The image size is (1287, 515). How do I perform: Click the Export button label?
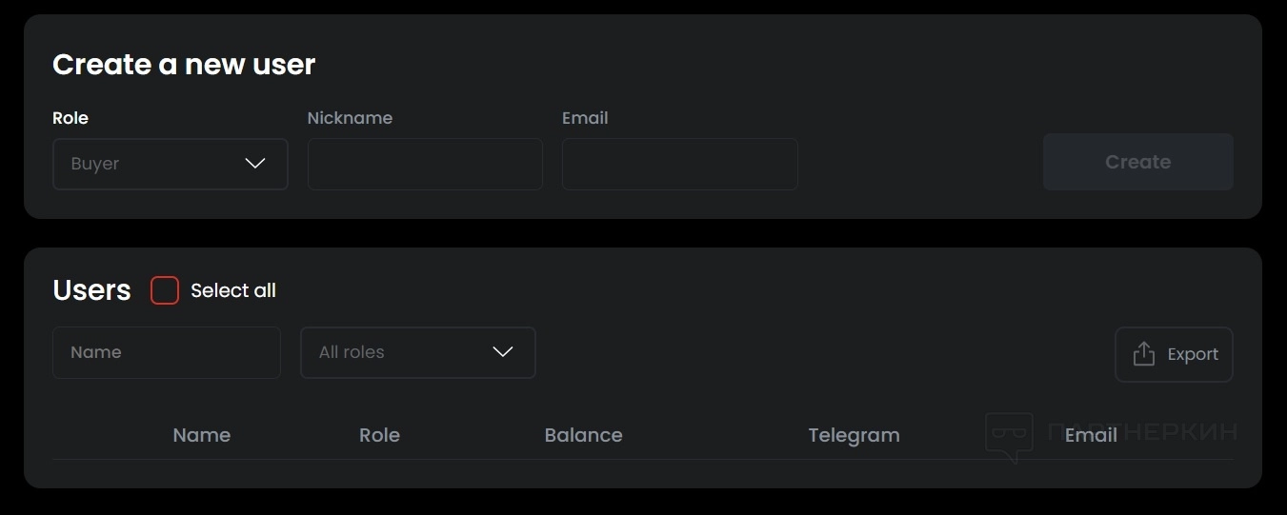point(1193,354)
